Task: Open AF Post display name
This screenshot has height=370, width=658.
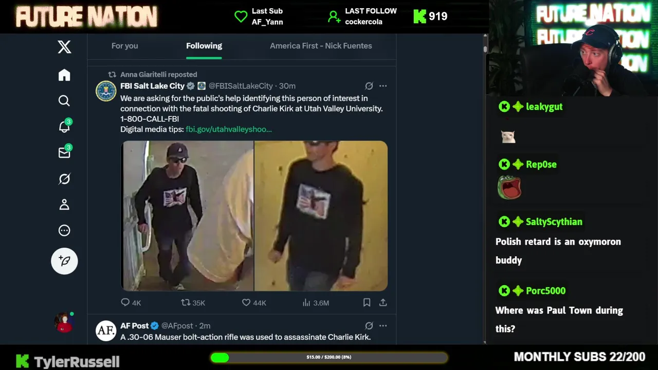Action: [x=134, y=326]
